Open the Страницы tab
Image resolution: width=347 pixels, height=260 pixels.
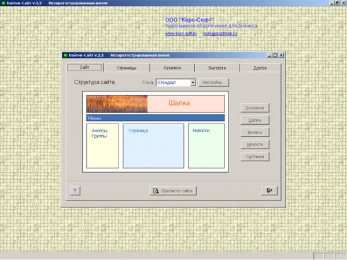click(126, 68)
